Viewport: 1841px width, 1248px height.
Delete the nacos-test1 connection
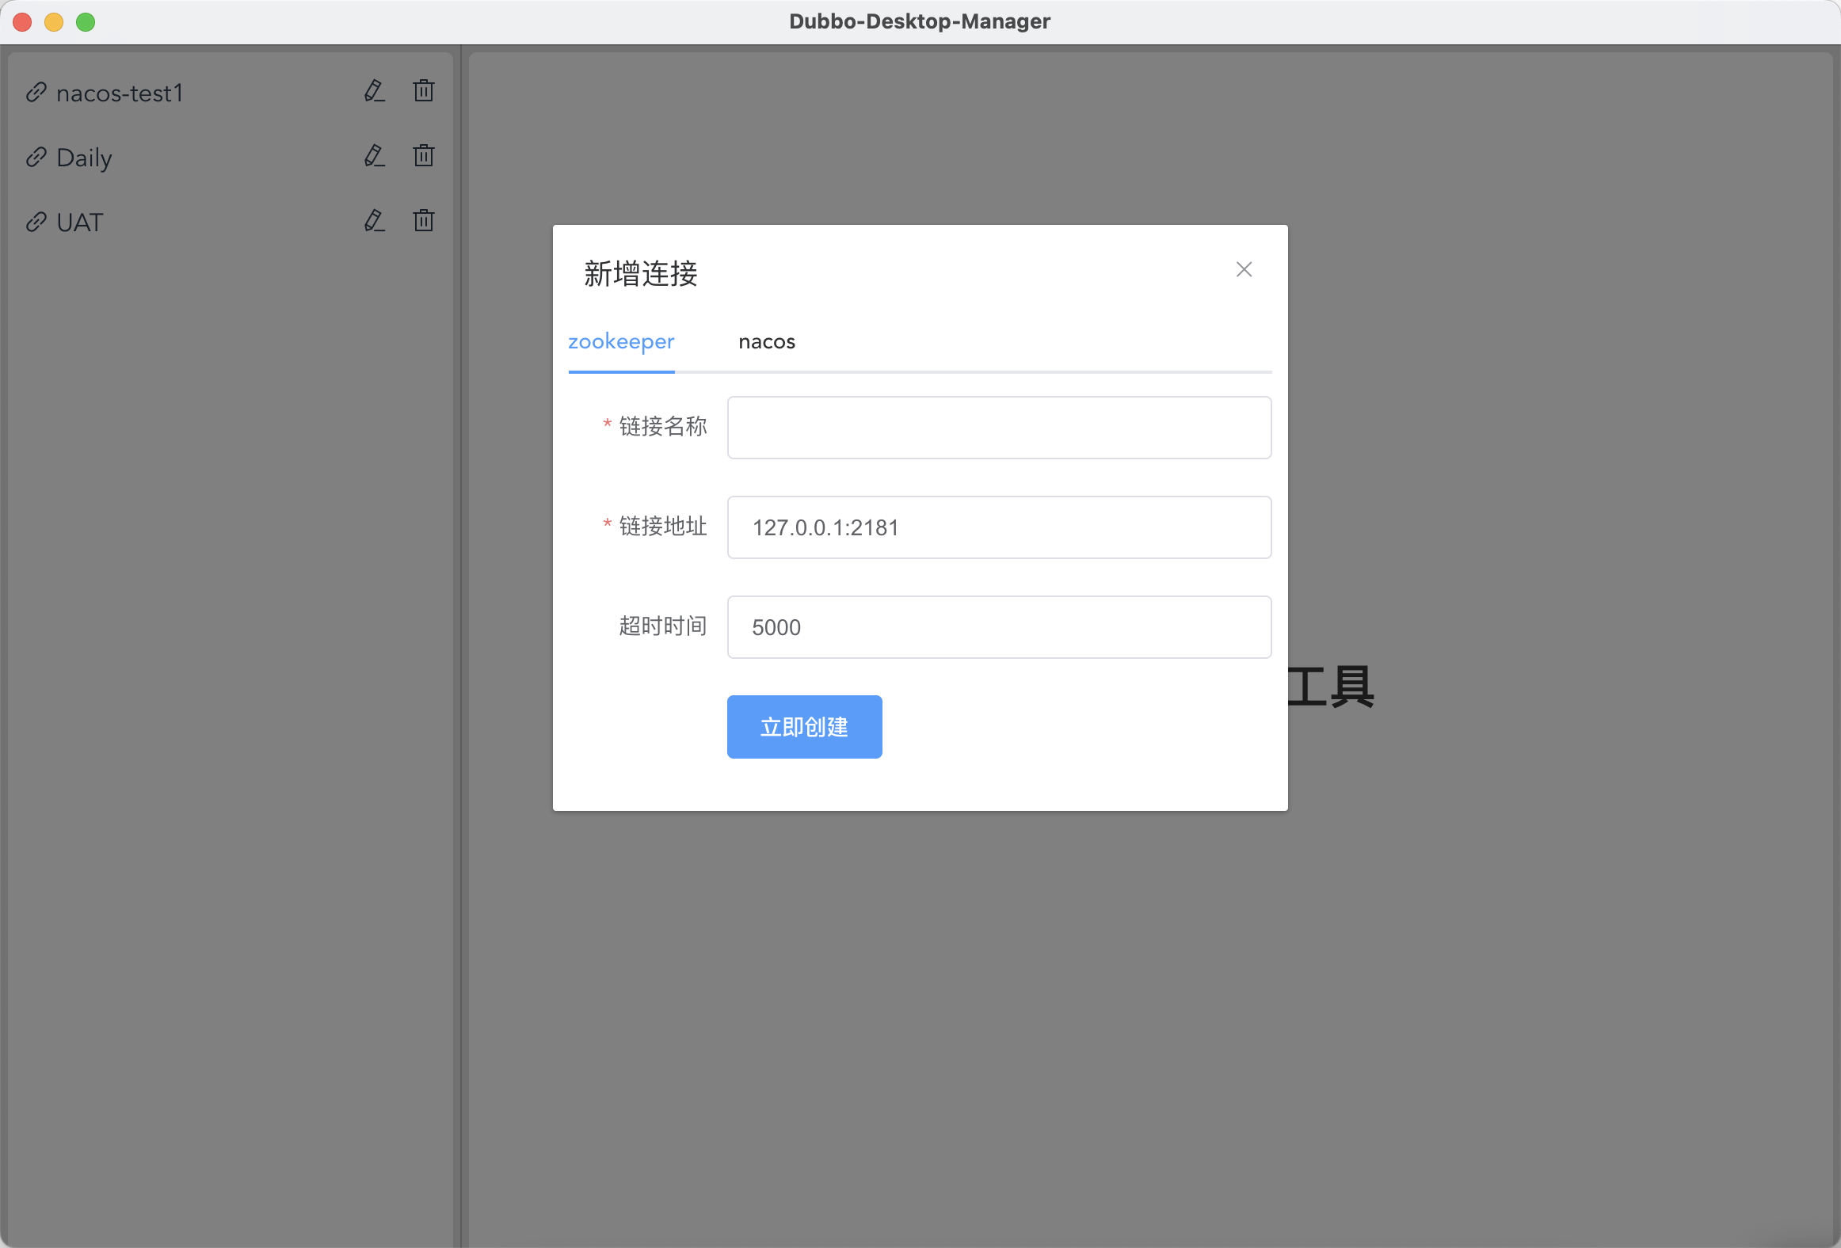[x=424, y=91]
